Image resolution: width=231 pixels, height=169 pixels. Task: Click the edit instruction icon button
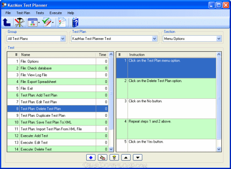103,158
